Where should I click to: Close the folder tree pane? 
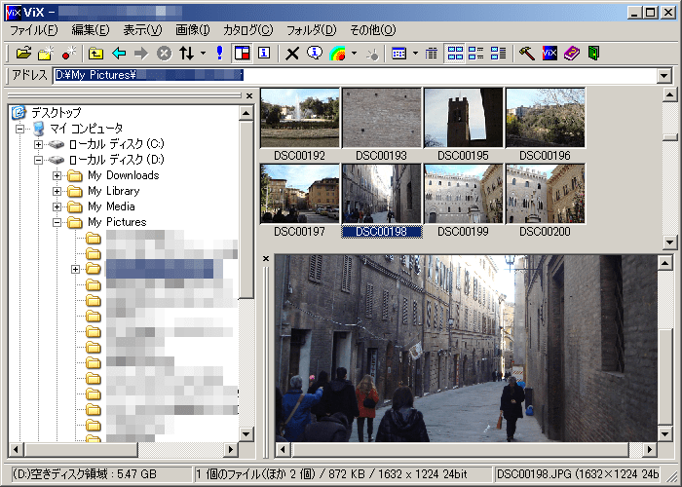[x=249, y=95]
